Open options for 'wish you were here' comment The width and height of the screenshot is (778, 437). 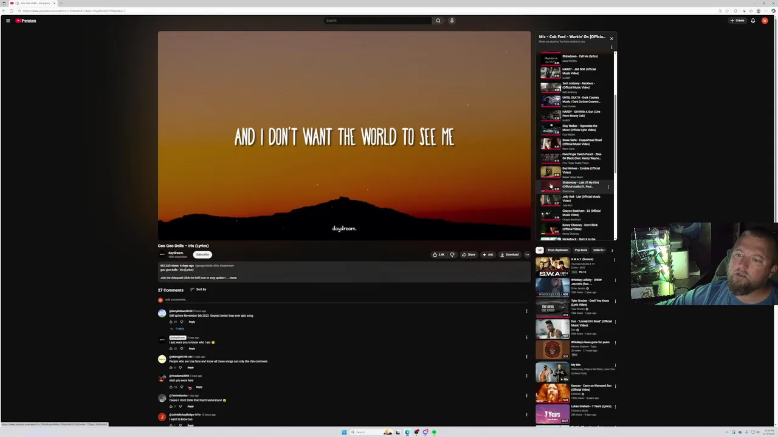(x=526, y=375)
